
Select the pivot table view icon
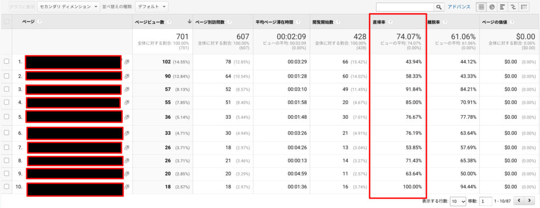(524, 6)
